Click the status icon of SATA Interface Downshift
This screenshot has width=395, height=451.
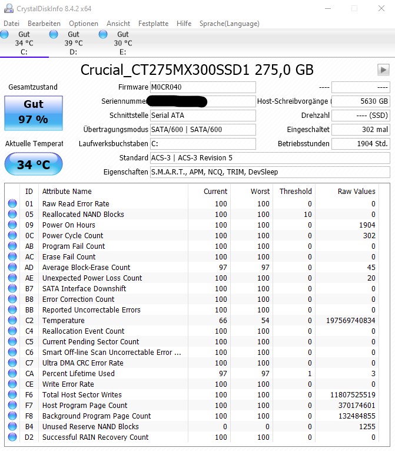tap(12, 288)
